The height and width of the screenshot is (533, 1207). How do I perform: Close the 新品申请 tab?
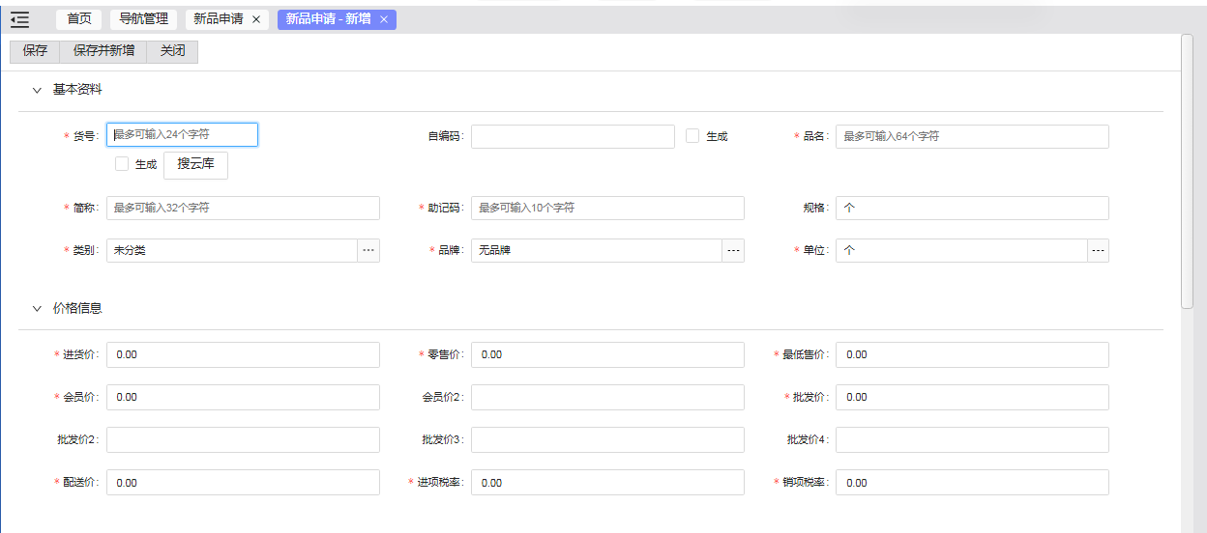point(256,19)
